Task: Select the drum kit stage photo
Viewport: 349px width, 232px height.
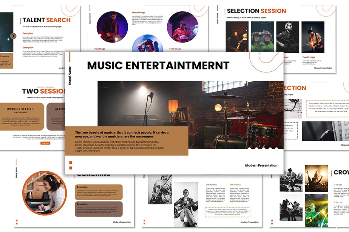Action: [x=190, y=115]
